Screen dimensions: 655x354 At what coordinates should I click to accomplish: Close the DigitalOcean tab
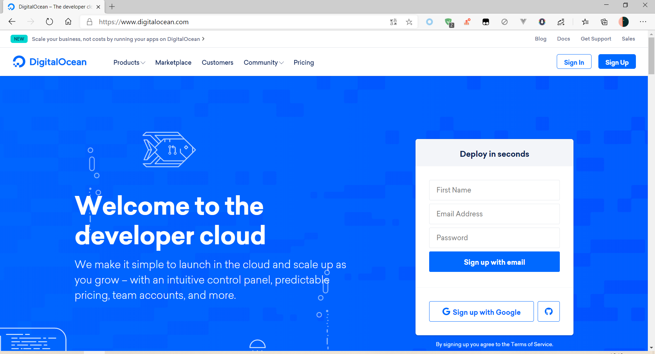98,7
